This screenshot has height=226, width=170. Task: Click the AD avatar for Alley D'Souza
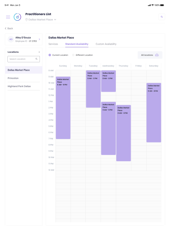(x=11, y=39)
